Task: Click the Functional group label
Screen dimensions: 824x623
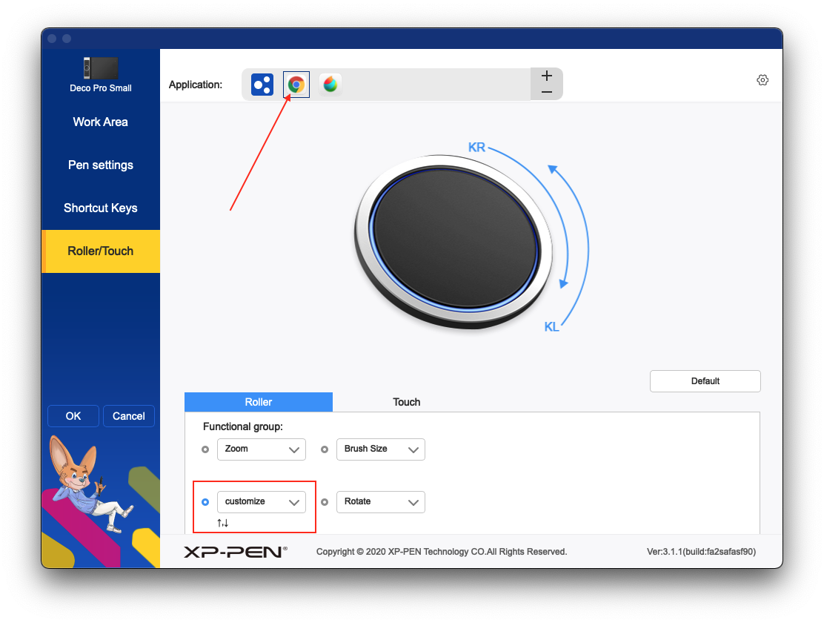Action: [243, 426]
